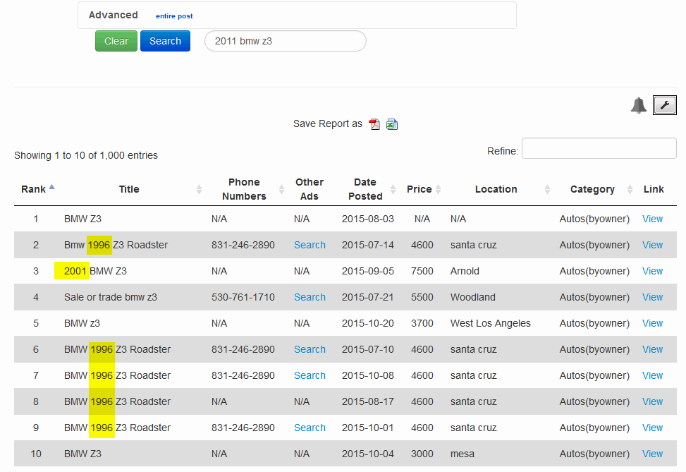Open View link for rank 6 listing

[652, 350]
